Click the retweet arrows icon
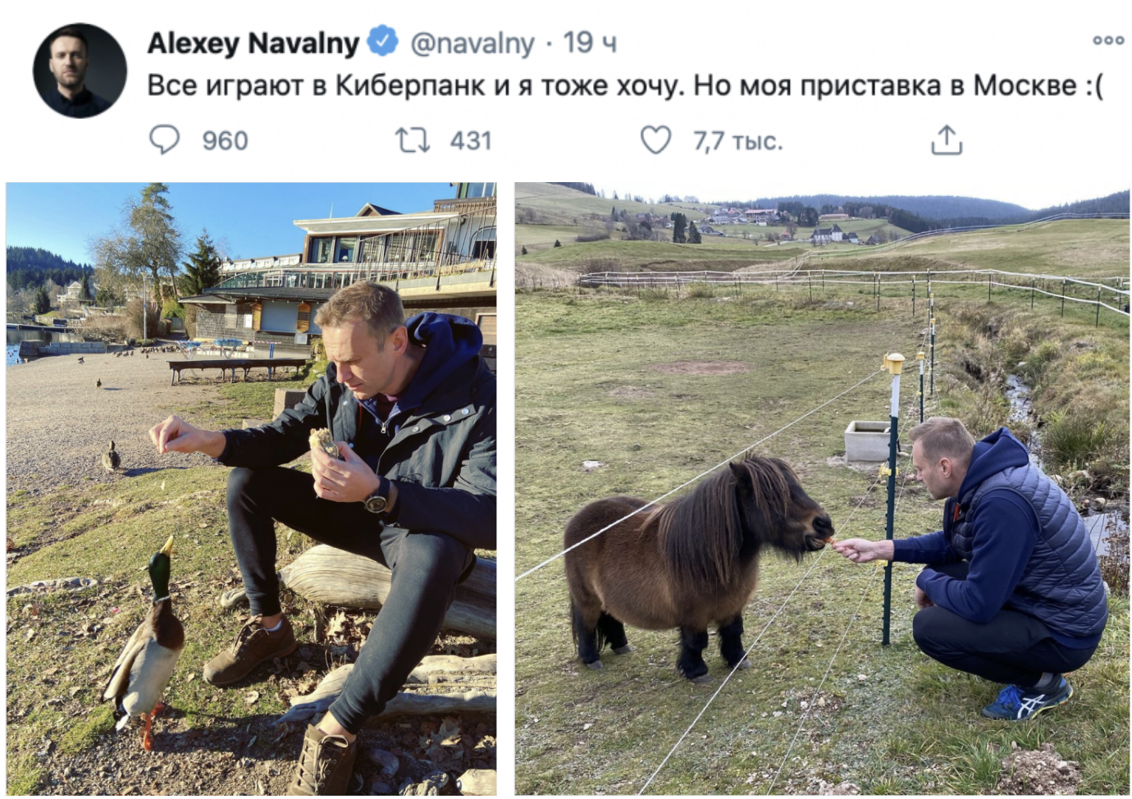 (x=413, y=140)
